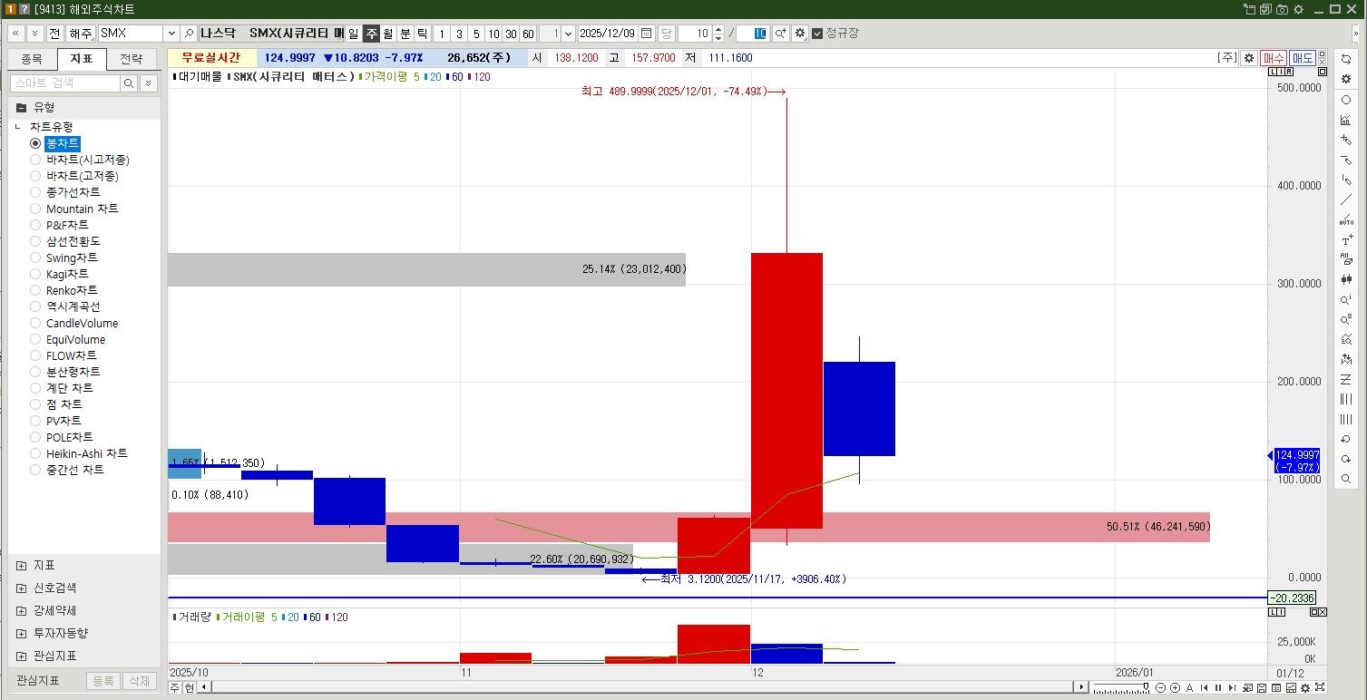
Task: Open the SMX ticker dropdown
Action: click(x=171, y=34)
